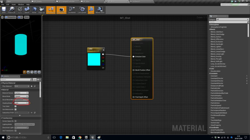Screen dimensions: 250x140
Task: Click the Home toolbar icon
Action: tap(34, 10)
